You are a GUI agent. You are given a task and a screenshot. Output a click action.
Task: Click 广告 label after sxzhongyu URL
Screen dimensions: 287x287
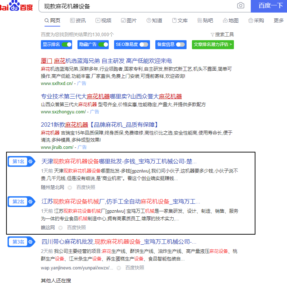95,112
